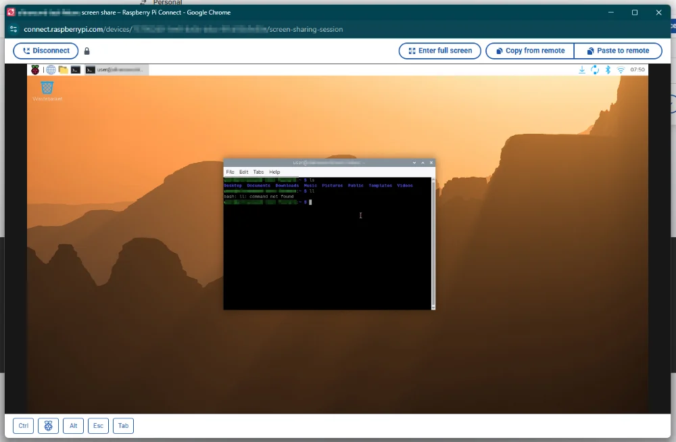Launch the web browser from the panel
The image size is (676, 442).
point(50,70)
